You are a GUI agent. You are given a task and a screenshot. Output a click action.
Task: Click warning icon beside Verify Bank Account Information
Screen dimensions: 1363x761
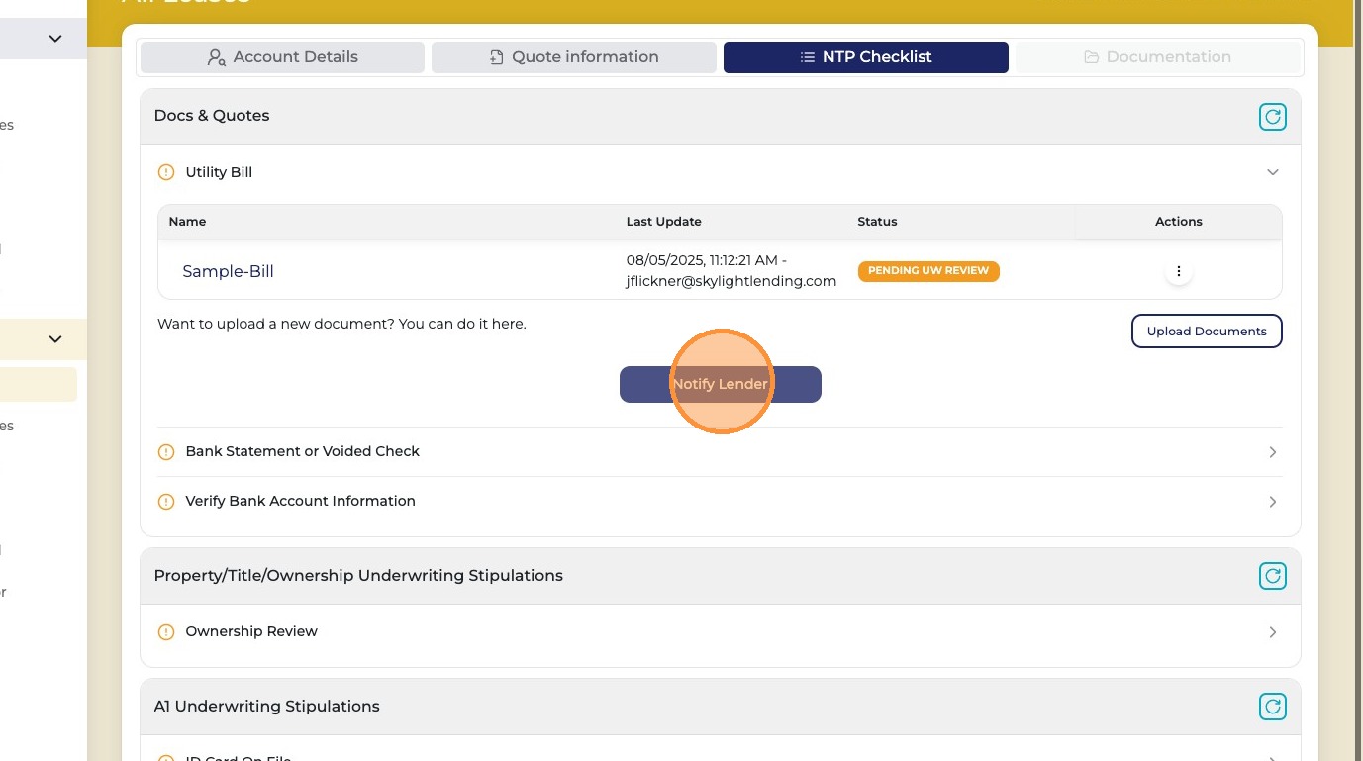tap(166, 502)
